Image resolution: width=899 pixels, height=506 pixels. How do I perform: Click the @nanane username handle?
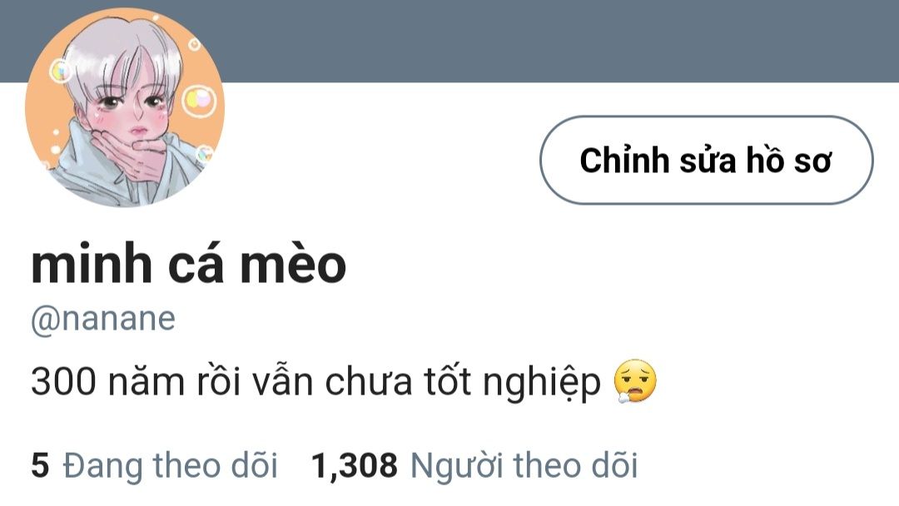(x=103, y=320)
